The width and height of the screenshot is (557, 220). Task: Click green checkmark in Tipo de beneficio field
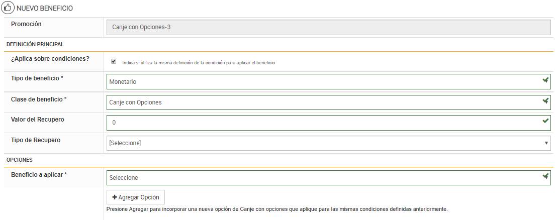pyautogui.click(x=545, y=80)
